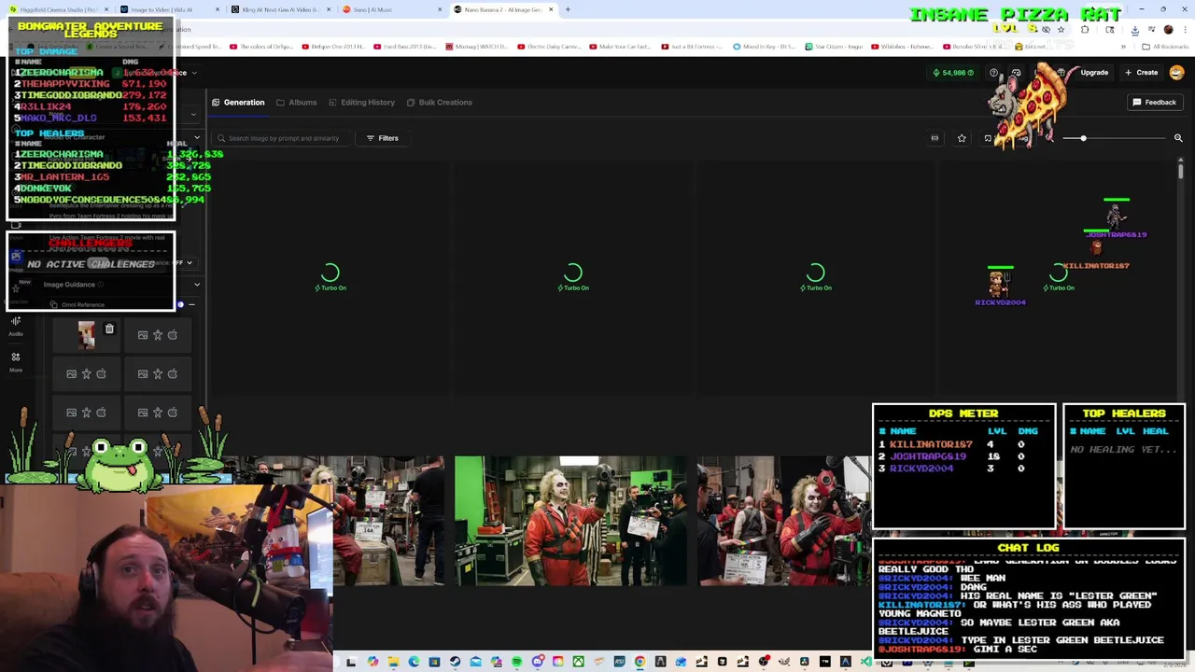The height and width of the screenshot is (672, 1195).
Task: Open Google Chrome from the taskbar
Action: 640,662
